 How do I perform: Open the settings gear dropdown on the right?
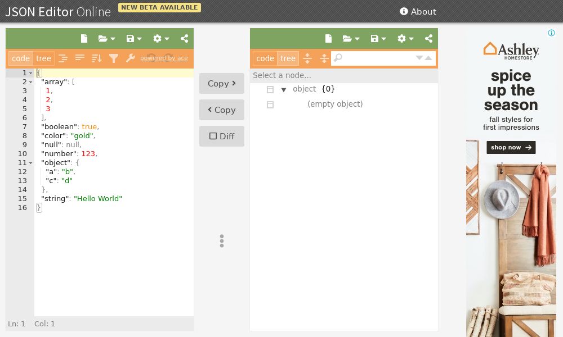point(404,38)
